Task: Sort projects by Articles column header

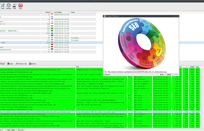Action: 45,12
